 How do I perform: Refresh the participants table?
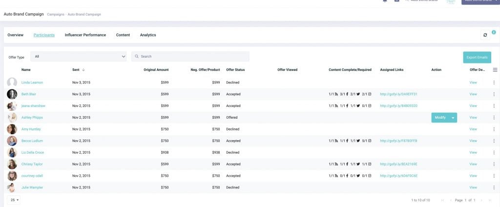(485, 35)
